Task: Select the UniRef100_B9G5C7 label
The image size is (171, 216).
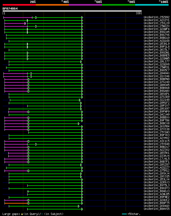Action: [x=157, y=70]
